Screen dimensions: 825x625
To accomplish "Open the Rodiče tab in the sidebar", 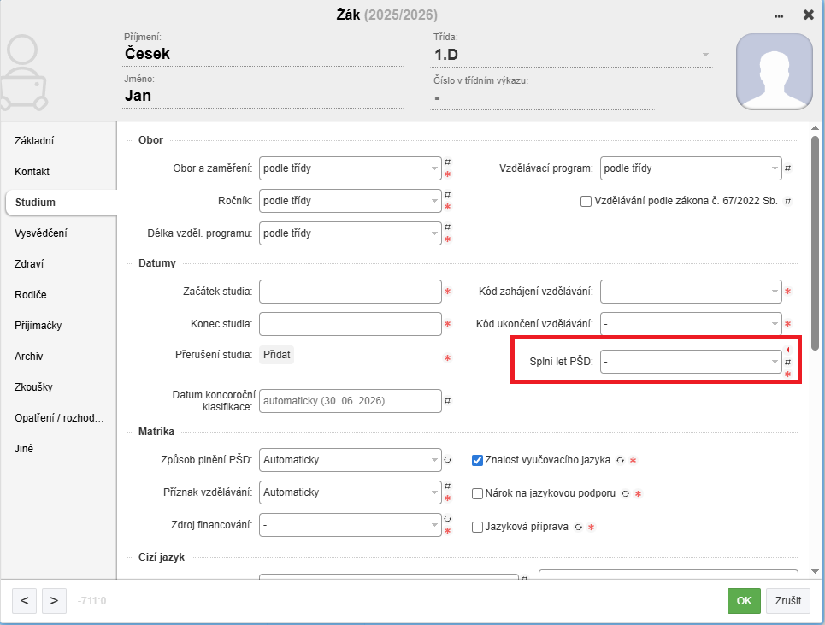I will (31, 295).
